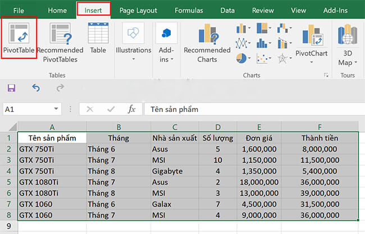Click cell with value 18,000,000
Viewport: 365px width, 234px height.
click(x=259, y=182)
